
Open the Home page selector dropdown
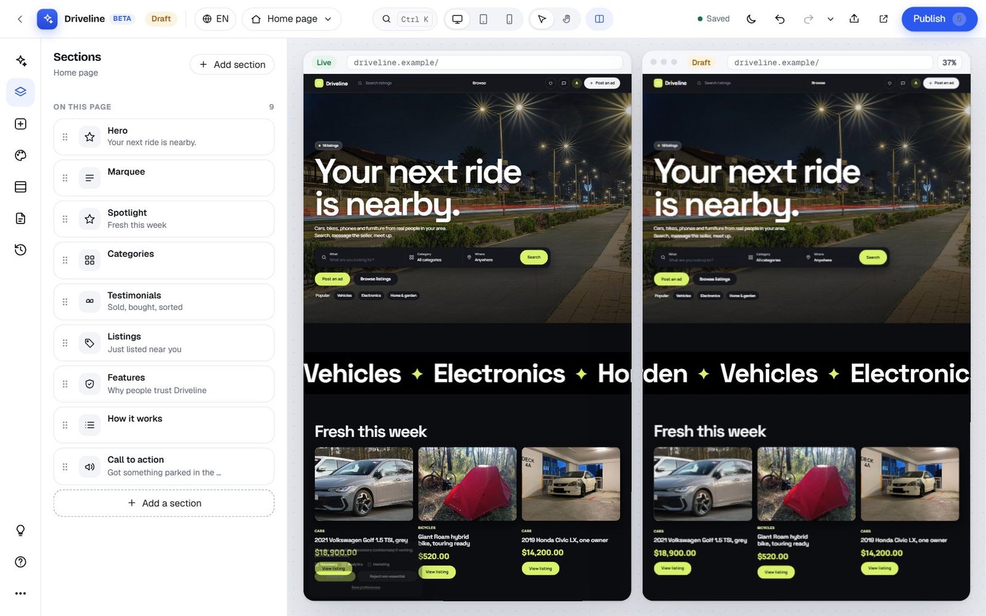291,19
